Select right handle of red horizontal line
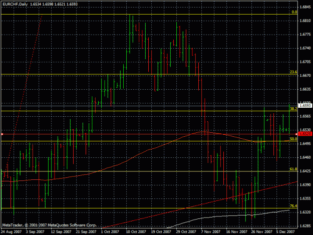Screen dimensions: 313x235 296,134
